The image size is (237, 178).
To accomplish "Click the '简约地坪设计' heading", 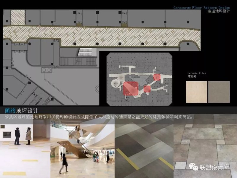I will pyautogui.click(x=21, y=111).
